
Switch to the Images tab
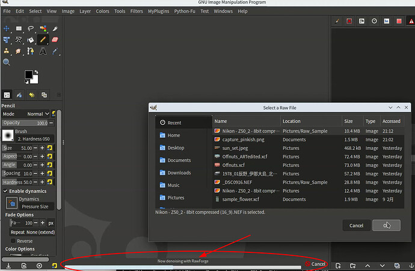coord(44,95)
